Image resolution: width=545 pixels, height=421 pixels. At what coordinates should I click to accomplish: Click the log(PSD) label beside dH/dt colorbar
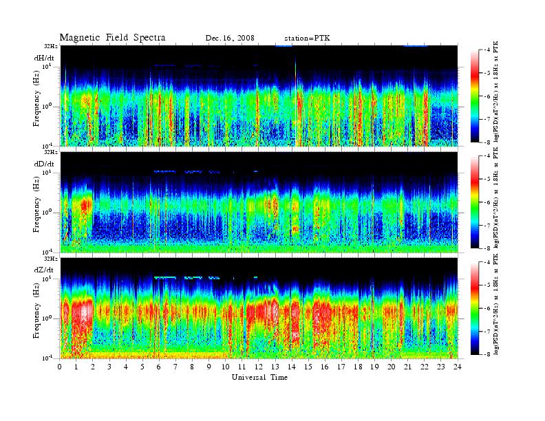point(496,91)
